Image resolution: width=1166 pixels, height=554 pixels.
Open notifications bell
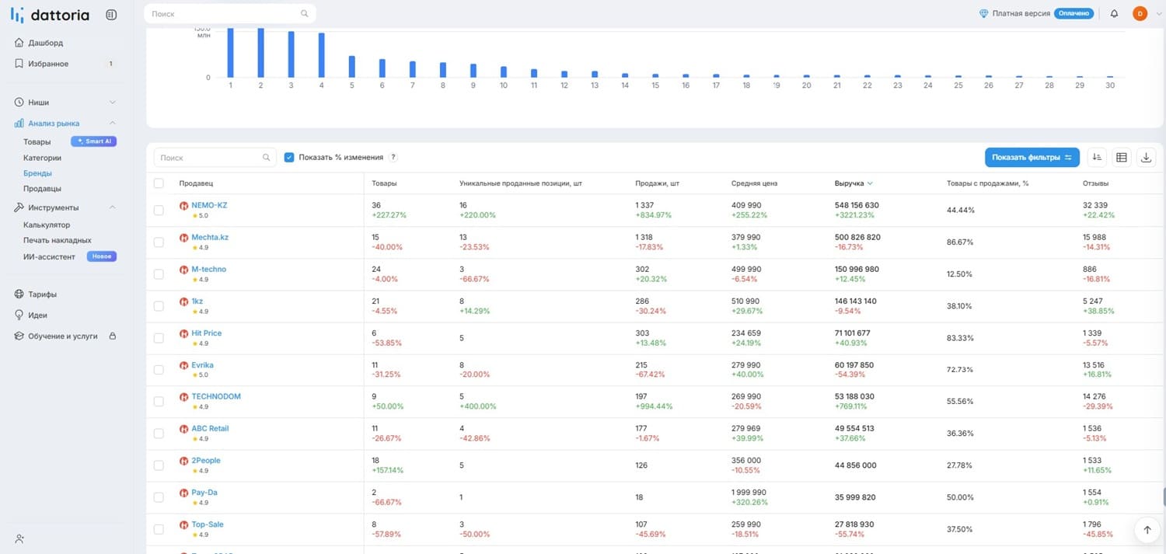tap(1114, 13)
